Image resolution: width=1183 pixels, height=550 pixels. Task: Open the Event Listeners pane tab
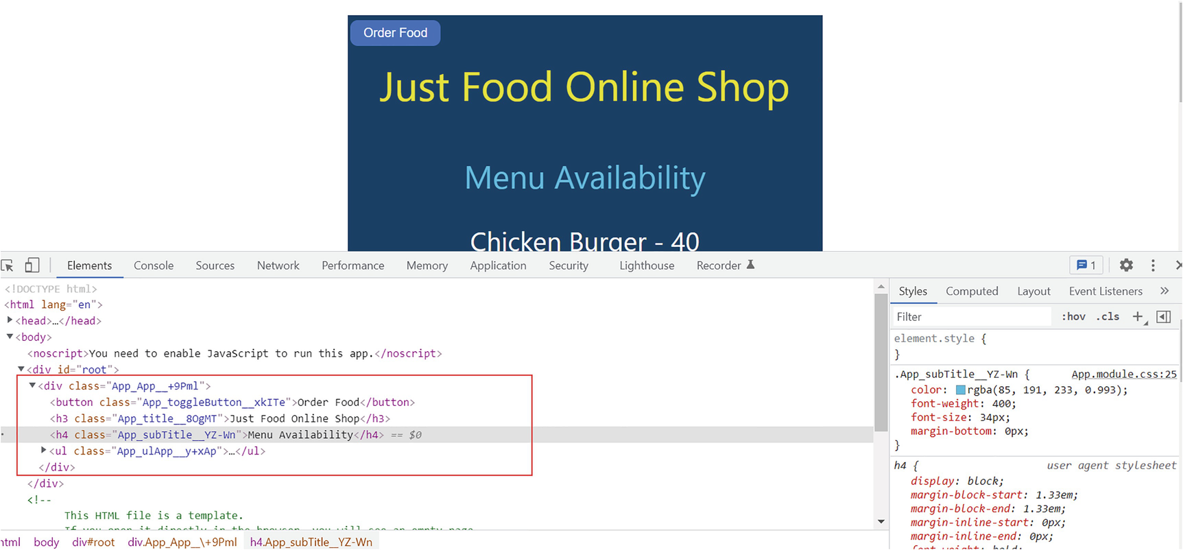point(1106,291)
